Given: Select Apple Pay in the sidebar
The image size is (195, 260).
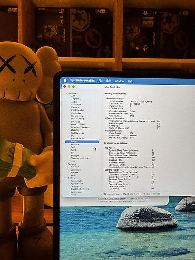Looking at the screenshot, I should pos(76,99).
